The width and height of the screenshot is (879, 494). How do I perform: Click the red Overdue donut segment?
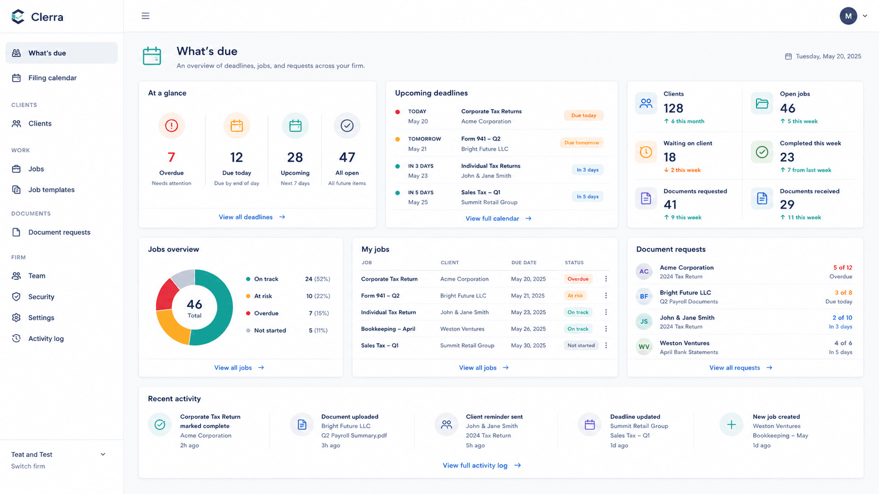pyautogui.click(x=166, y=295)
